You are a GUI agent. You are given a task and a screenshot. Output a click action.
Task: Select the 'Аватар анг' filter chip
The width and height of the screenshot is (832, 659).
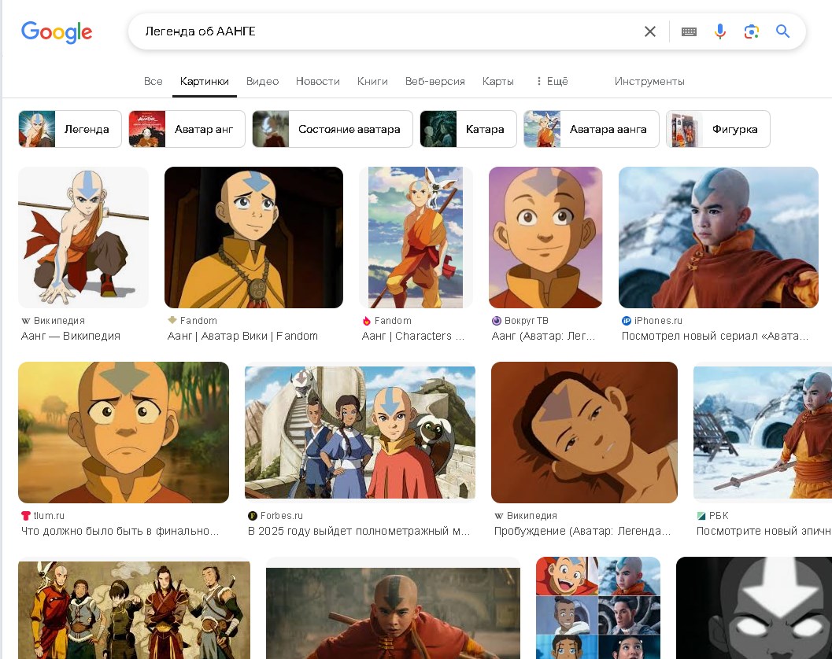(x=187, y=129)
